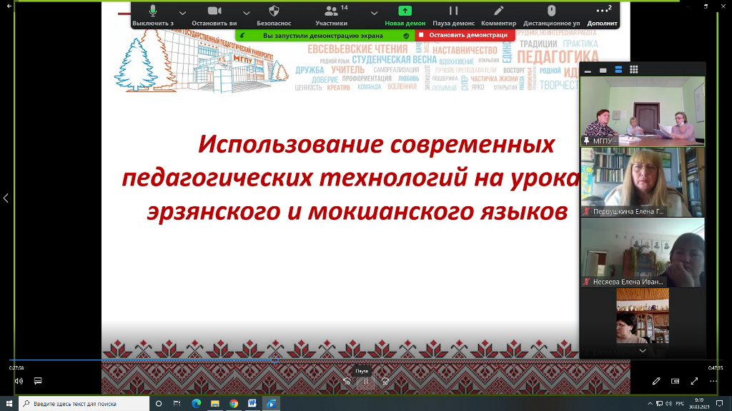
Task: Pause the screen share demonstration
Action: 453,11
